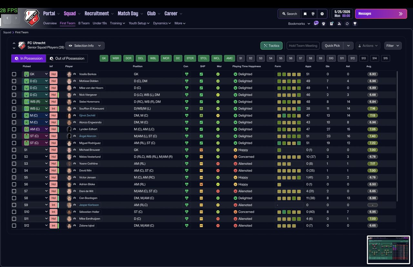Click the Alienated face icon for Yoann Cathline
This screenshot has width=413, height=267.
click(236, 164)
